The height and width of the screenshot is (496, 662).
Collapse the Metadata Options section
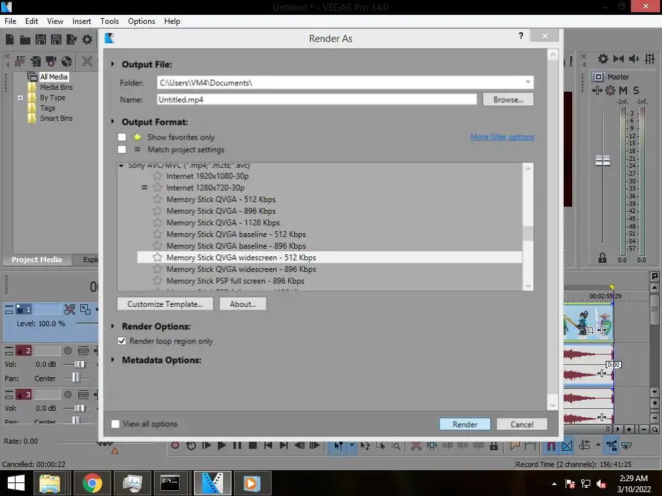(112, 360)
